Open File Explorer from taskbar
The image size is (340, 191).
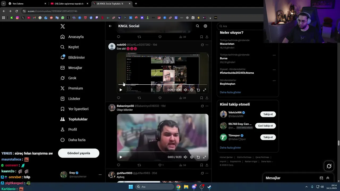pyautogui.click(x=186, y=187)
